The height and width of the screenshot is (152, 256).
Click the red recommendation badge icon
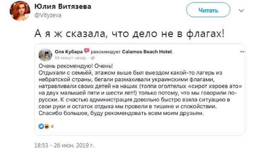(x=87, y=51)
